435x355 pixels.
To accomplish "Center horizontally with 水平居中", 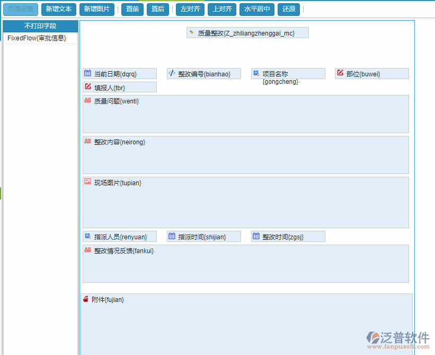I will 257,9.
